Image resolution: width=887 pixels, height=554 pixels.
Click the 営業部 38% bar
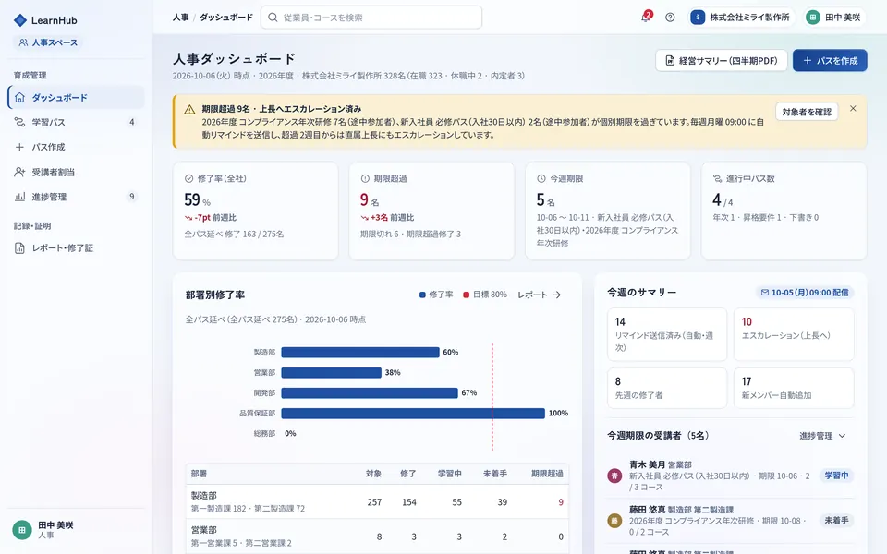[332, 372]
